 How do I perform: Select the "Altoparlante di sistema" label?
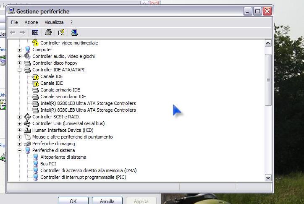point(63,157)
